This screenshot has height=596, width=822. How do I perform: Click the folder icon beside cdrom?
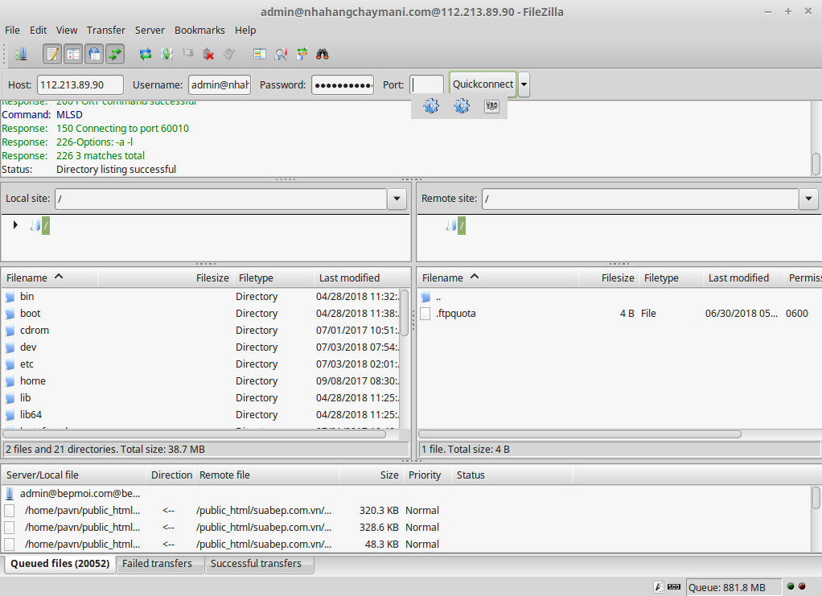pos(10,331)
